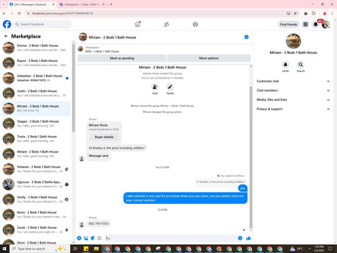Select the phone number message 602-743-6103
Viewport: 337px width, 253px height.
98,223
